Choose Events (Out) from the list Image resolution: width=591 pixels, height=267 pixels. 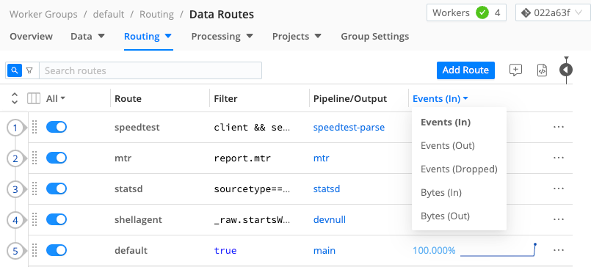447,146
